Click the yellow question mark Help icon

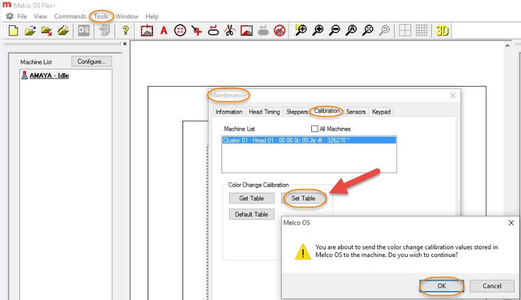(x=125, y=31)
